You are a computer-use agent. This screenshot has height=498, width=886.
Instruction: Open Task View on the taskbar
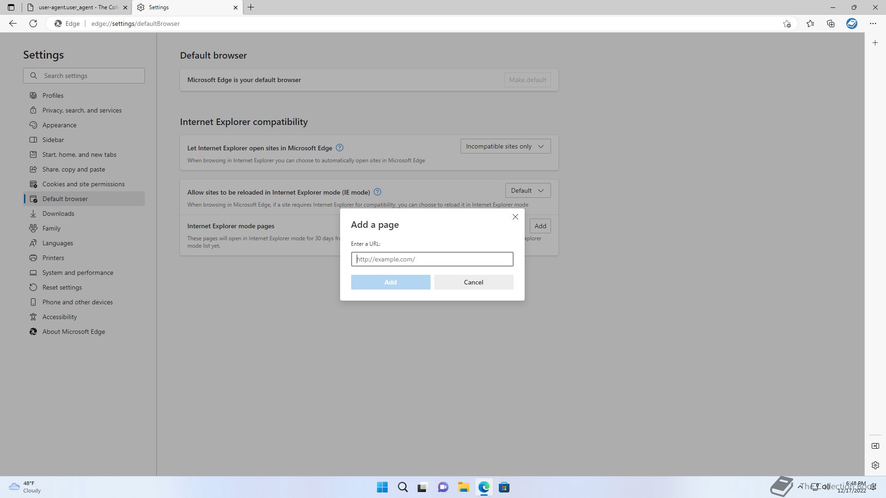click(423, 487)
